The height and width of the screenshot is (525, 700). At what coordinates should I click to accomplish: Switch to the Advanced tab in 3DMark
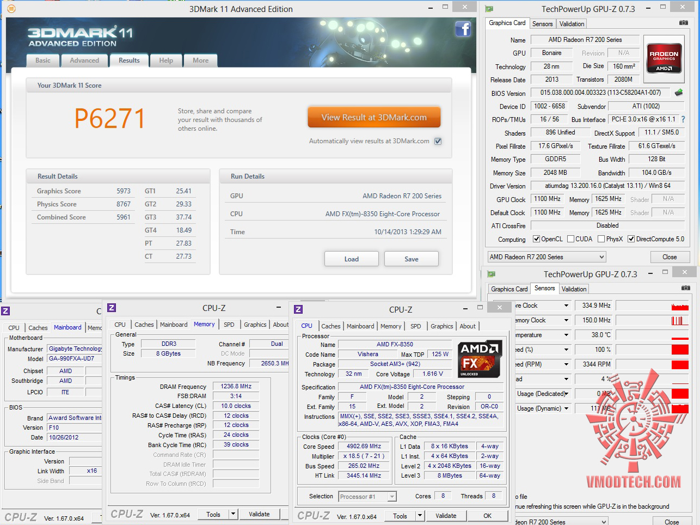[x=84, y=60]
